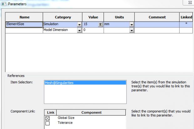Image resolution: width=194 pixels, height=129 pixels.
Task: Click the Comment cell for ElementSize
Action: click(157, 24)
